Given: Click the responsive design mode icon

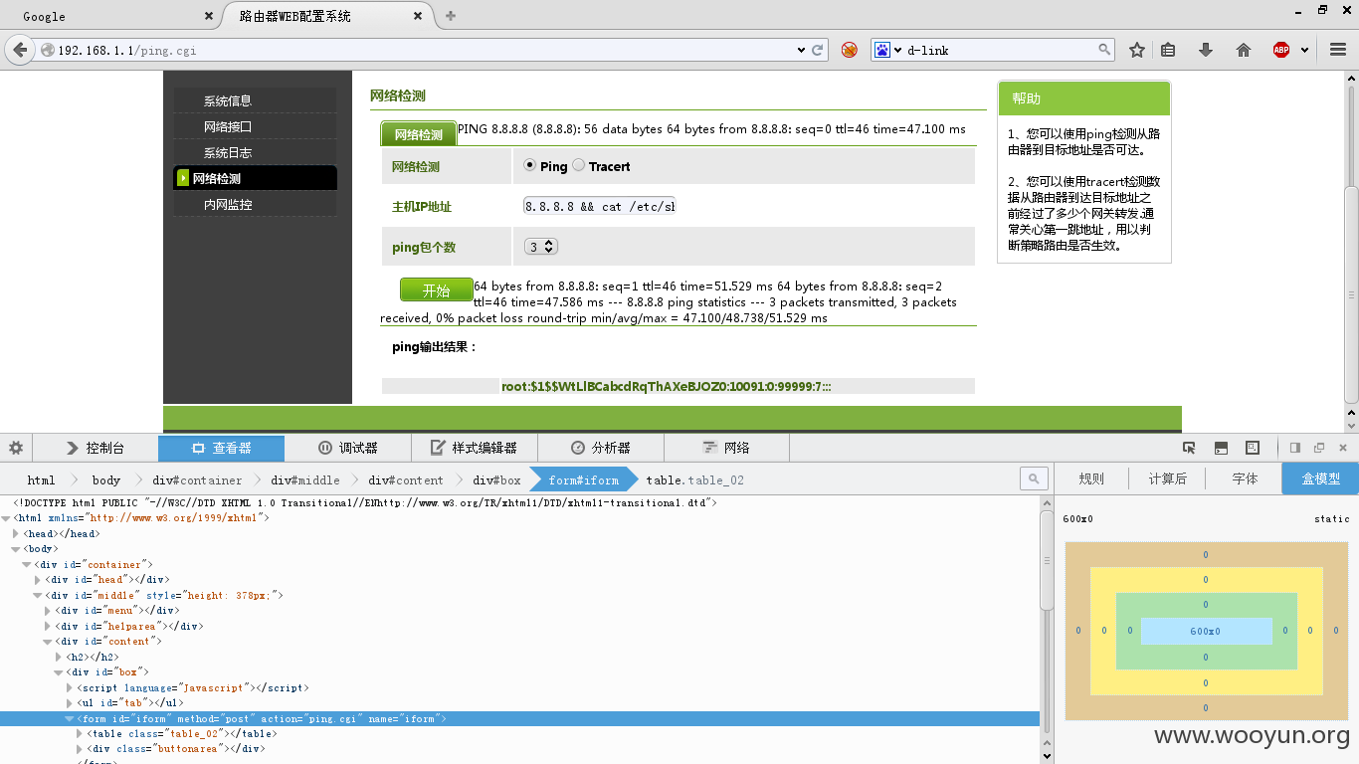Looking at the screenshot, I should pos(1253,448).
